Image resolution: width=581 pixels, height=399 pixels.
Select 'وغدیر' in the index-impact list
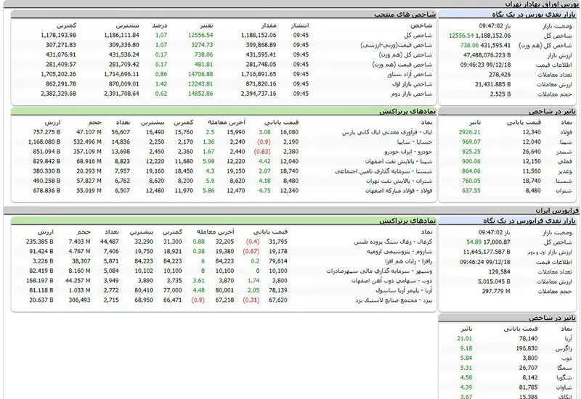[566, 171]
